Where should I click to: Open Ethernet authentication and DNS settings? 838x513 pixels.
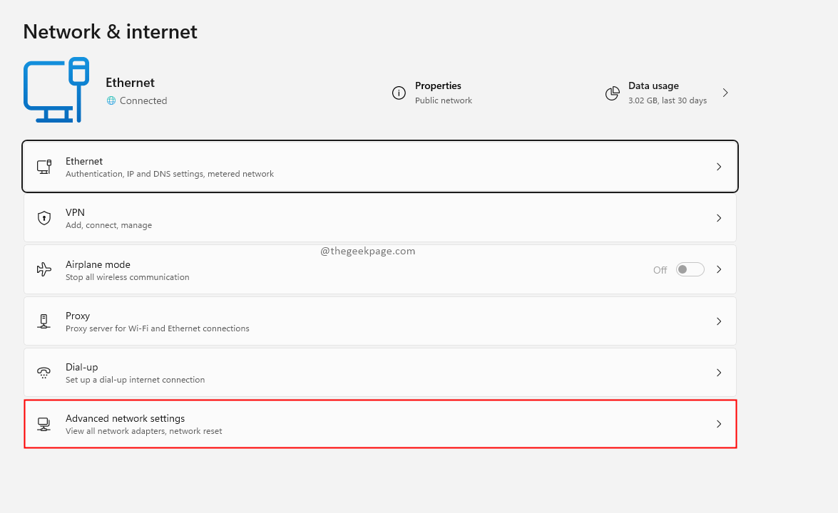(x=380, y=166)
